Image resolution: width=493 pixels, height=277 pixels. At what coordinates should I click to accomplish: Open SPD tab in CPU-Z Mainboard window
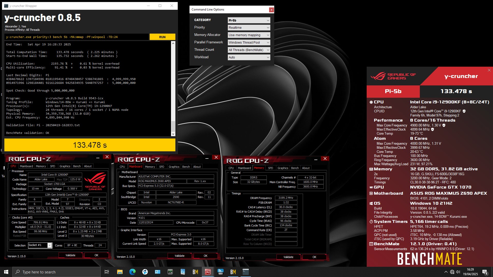[x=162, y=167]
